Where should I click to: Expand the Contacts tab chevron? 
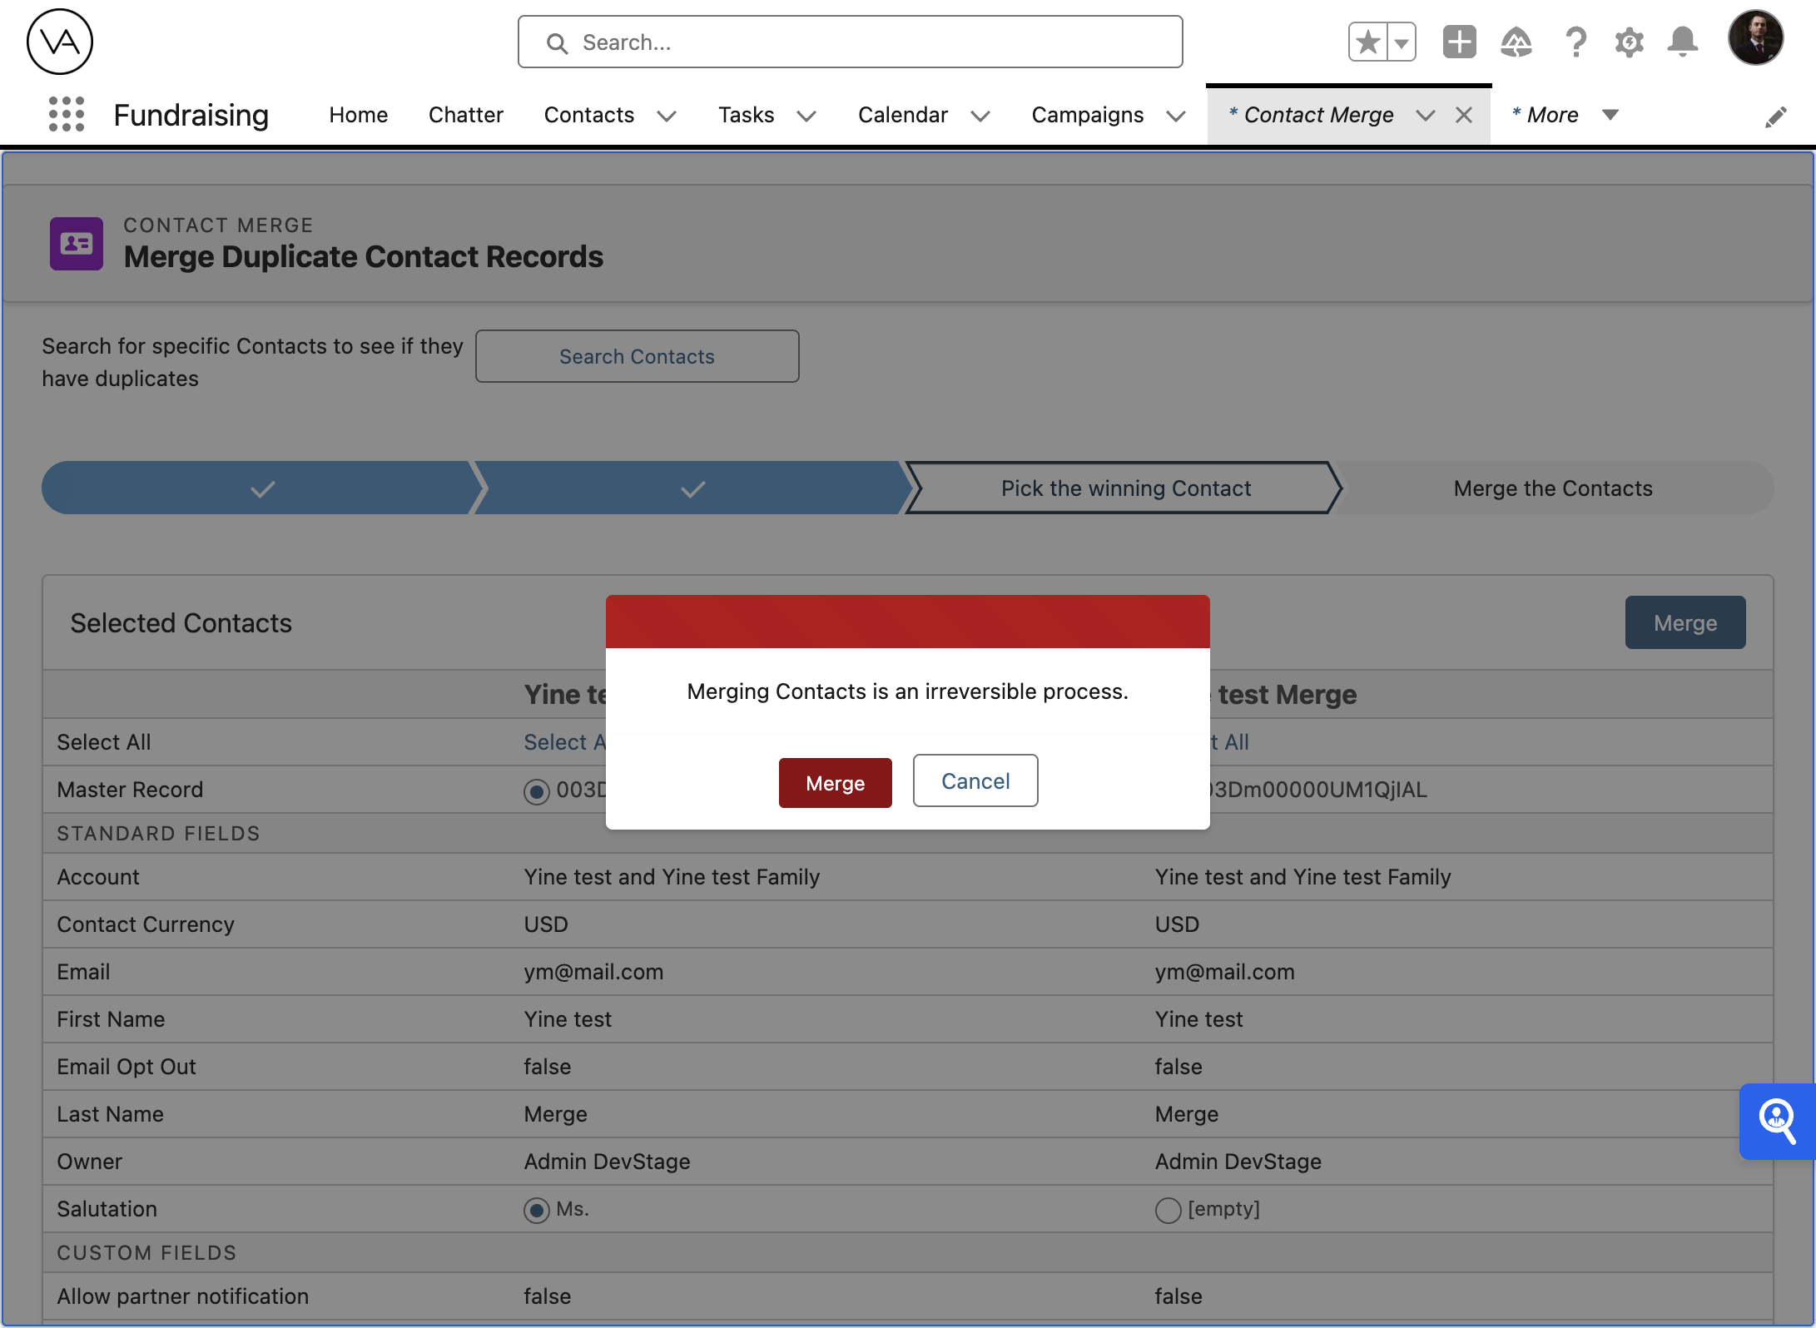(x=667, y=116)
